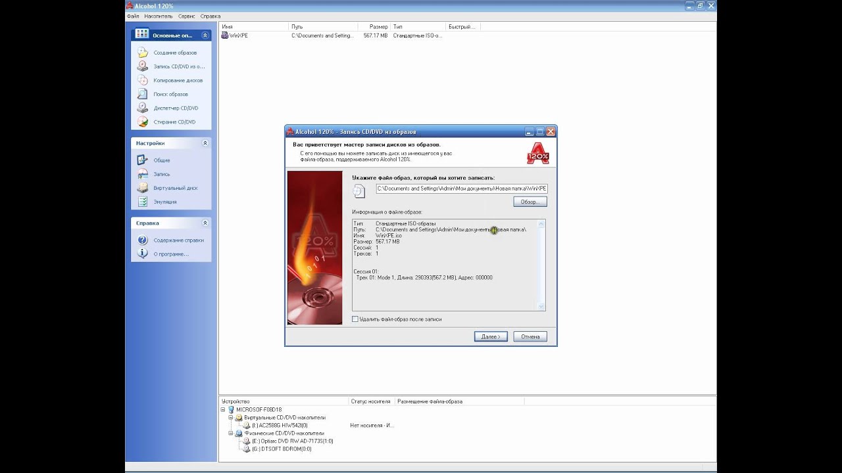Open the Виртуальный диск settings link

coord(176,188)
